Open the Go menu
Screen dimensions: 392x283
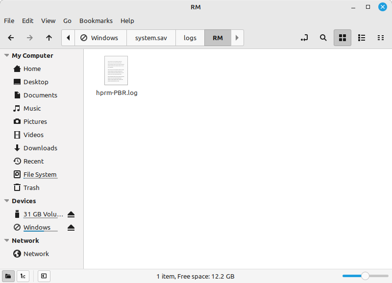click(x=67, y=21)
